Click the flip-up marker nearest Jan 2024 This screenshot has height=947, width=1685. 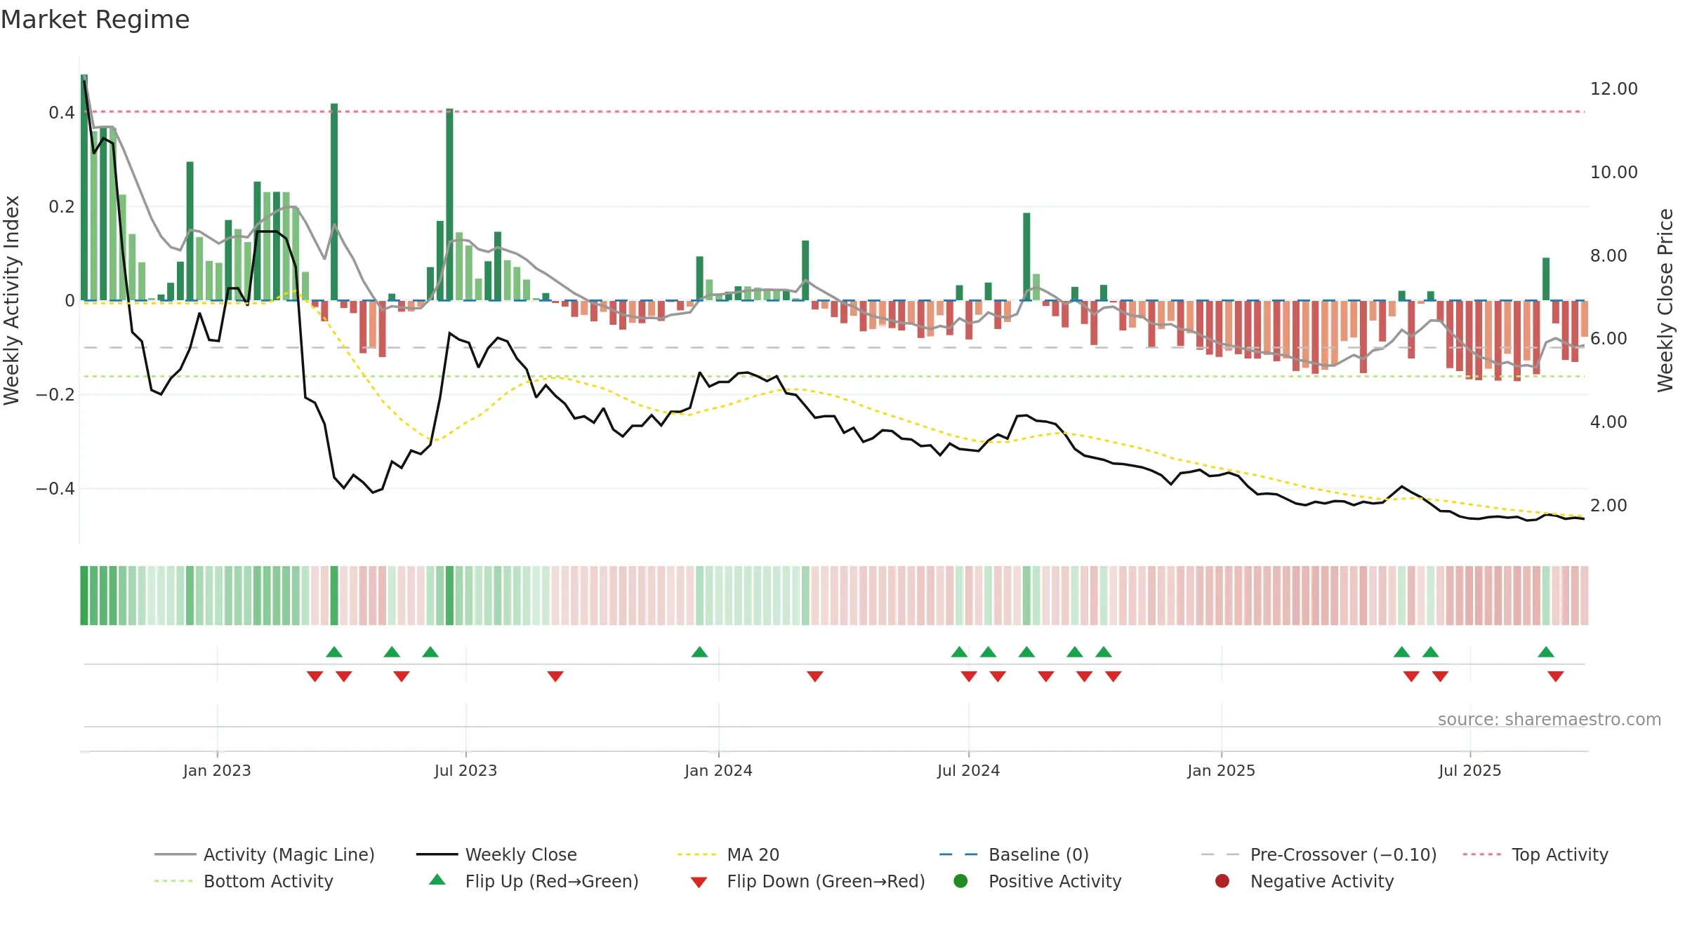coord(699,652)
